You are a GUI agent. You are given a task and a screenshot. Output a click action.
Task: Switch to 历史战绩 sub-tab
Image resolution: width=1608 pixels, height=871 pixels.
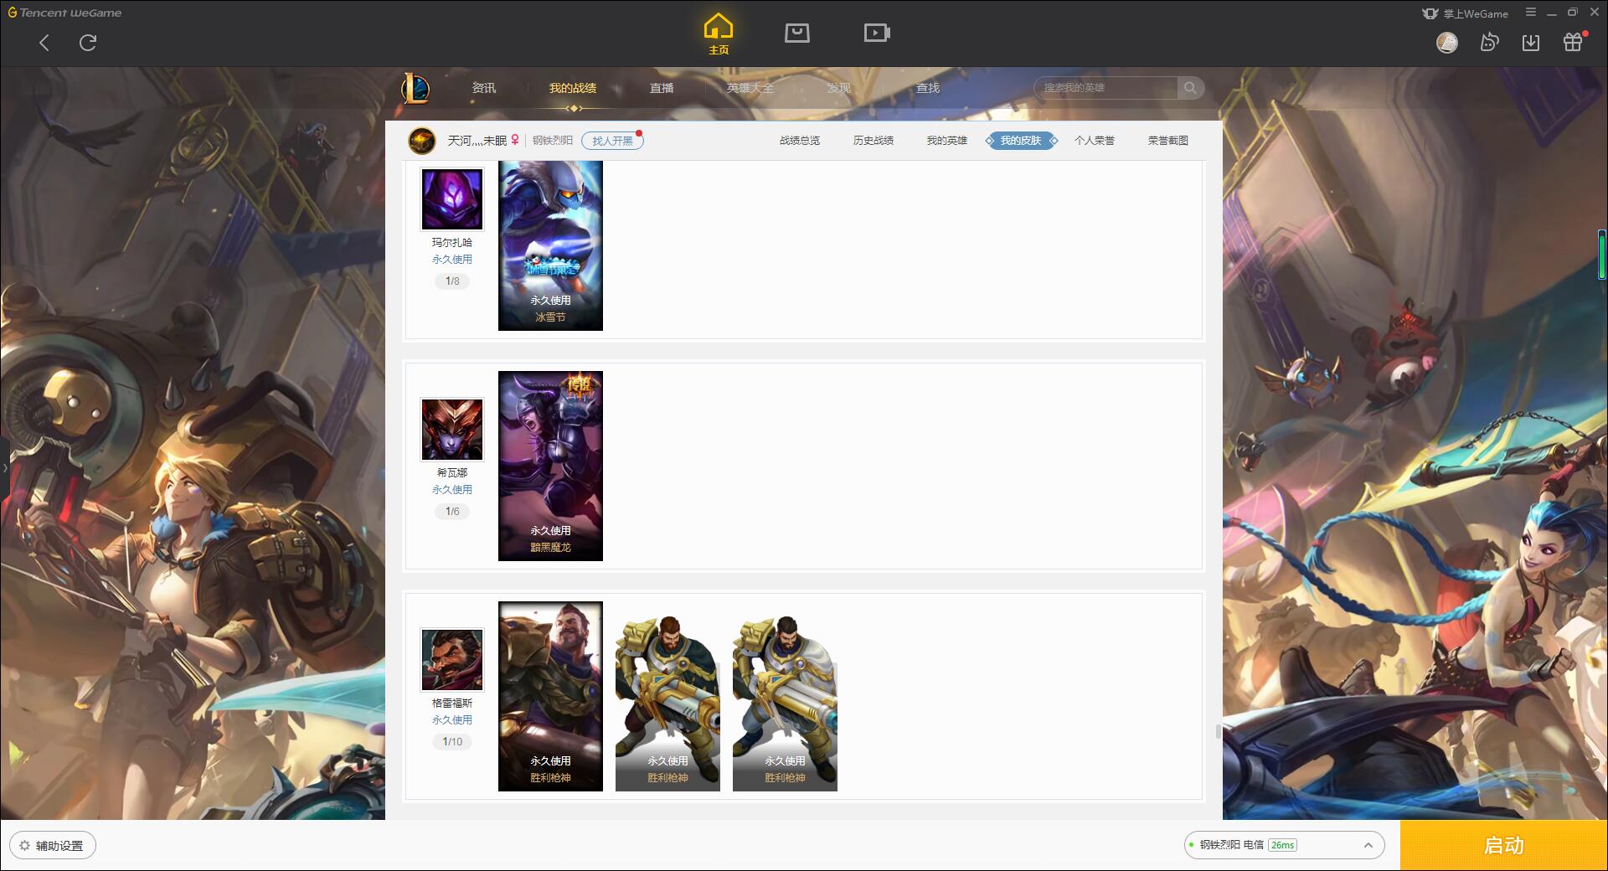874,141
